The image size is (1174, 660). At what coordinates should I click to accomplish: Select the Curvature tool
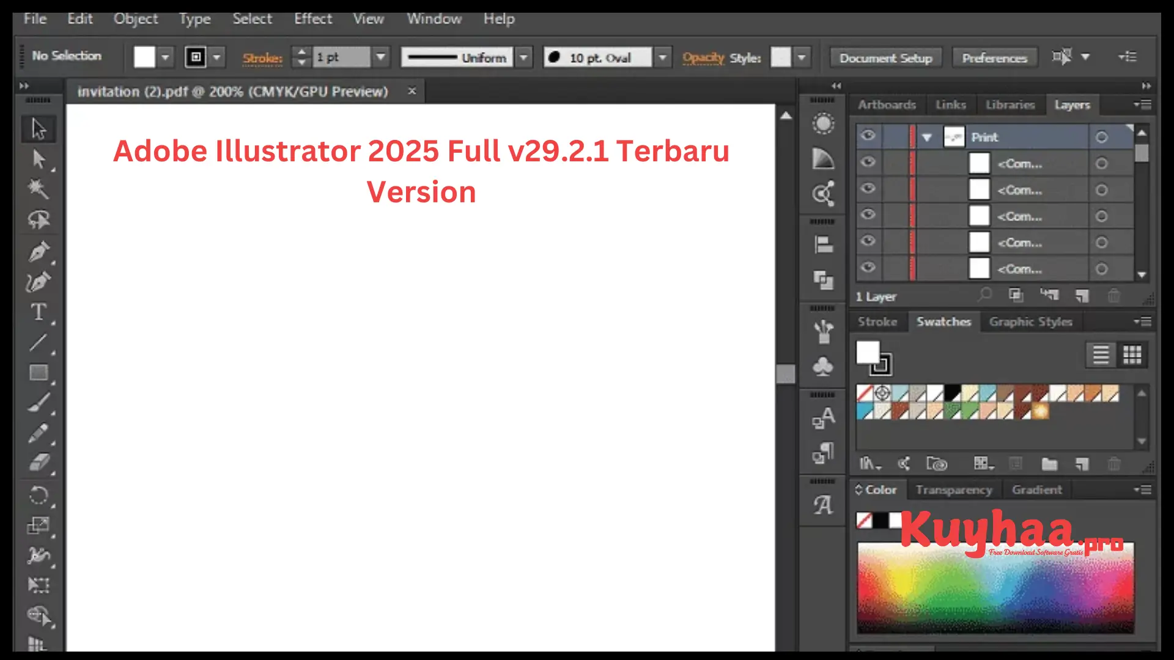click(x=39, y=282)
